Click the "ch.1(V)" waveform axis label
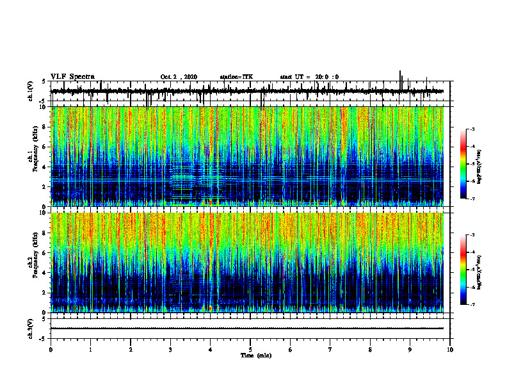Image resolution: width=507 pixels, height=392 pixels. click(x=31, y=91)
